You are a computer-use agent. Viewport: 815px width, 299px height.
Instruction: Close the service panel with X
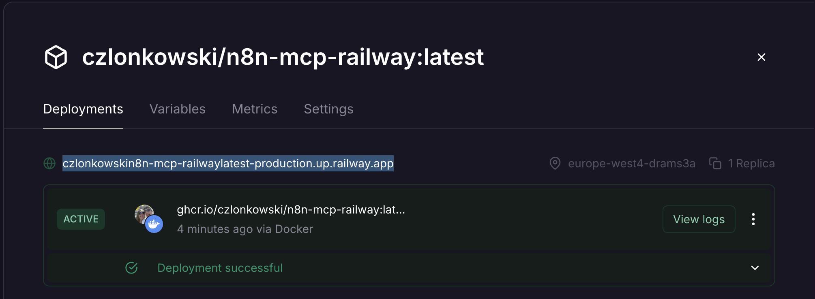pyautogui.click(x=761, y=58)
